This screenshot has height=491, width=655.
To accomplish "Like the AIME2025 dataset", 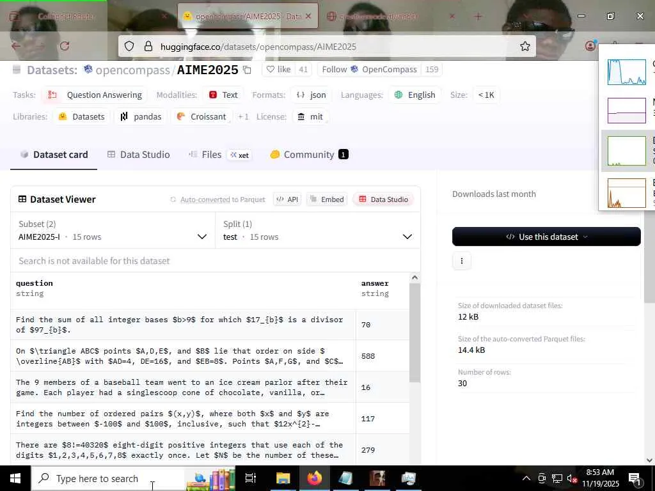I will click(x=279, y=69).
